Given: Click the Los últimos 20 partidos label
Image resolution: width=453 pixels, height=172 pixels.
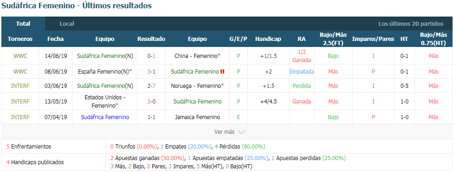Looking at the screenshot, I should pos(411,23).
